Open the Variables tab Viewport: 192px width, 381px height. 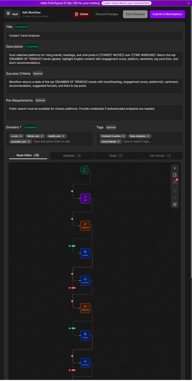(72, 156)
